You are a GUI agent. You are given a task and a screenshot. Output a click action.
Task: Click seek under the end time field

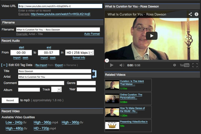(53, 58)
